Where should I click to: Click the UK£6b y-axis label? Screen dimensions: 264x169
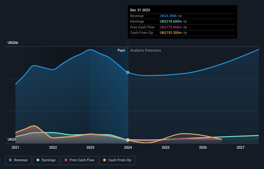[13, 43]
